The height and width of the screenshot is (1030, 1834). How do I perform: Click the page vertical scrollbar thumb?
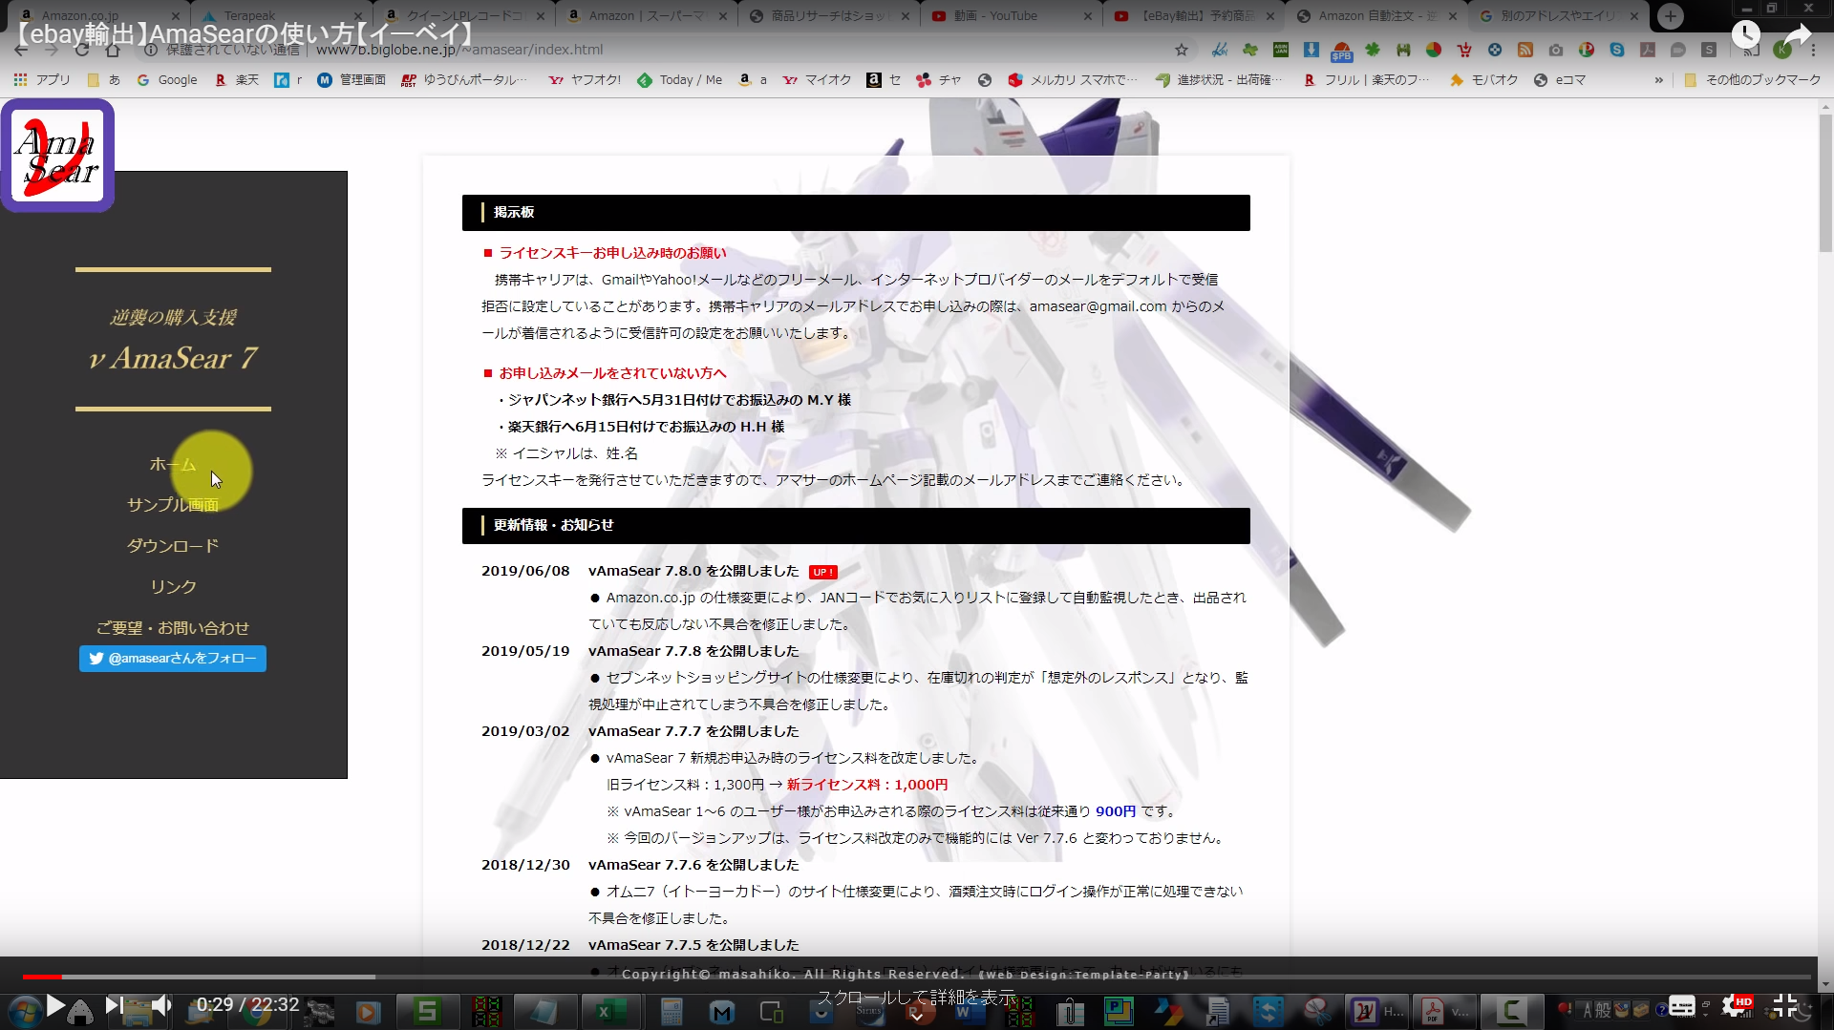[1825, 181]
